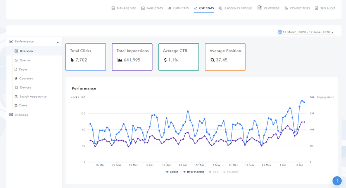This screenshot has width=346, height=188.
Task: Click the clock icon next to Queries
Action: tap(16, 60)
